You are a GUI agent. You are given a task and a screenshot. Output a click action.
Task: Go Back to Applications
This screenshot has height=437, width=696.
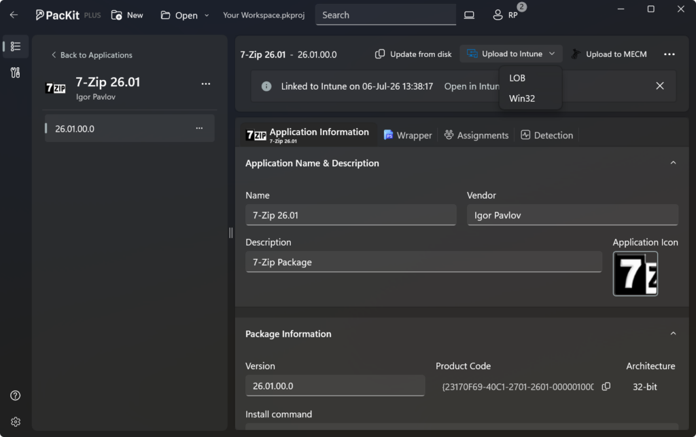click(x=92, y=55)
